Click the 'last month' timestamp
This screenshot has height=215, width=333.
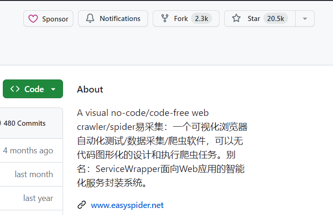(34, 174)
